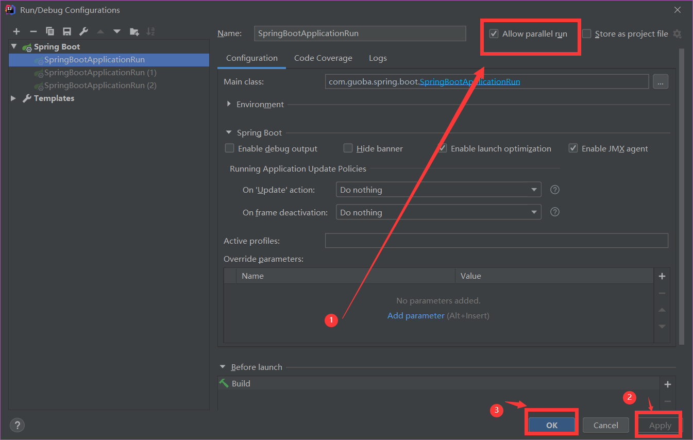
Task: Switch to Code Coverage tab
Action: [323, 58]
